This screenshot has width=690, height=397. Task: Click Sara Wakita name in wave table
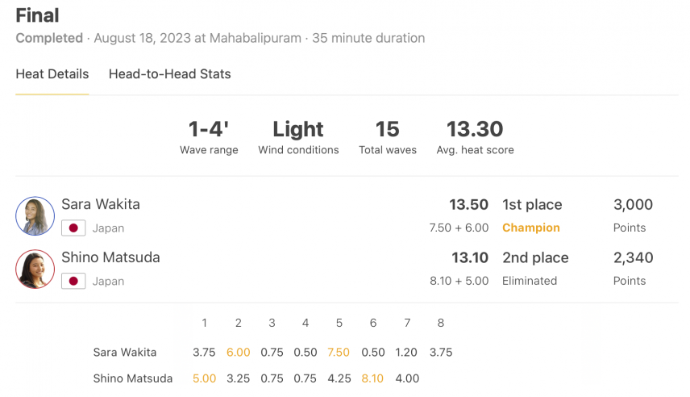124,353
